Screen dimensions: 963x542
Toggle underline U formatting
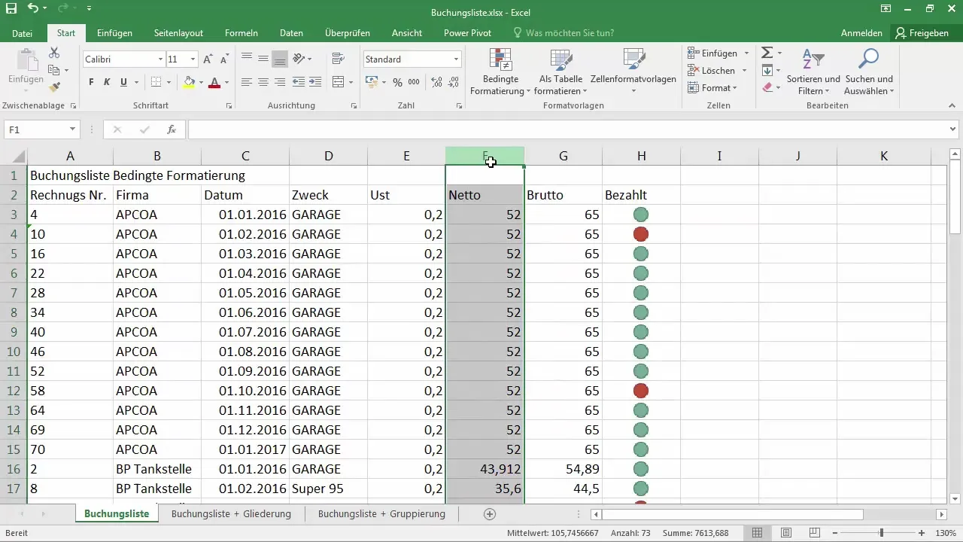point(124,82)
